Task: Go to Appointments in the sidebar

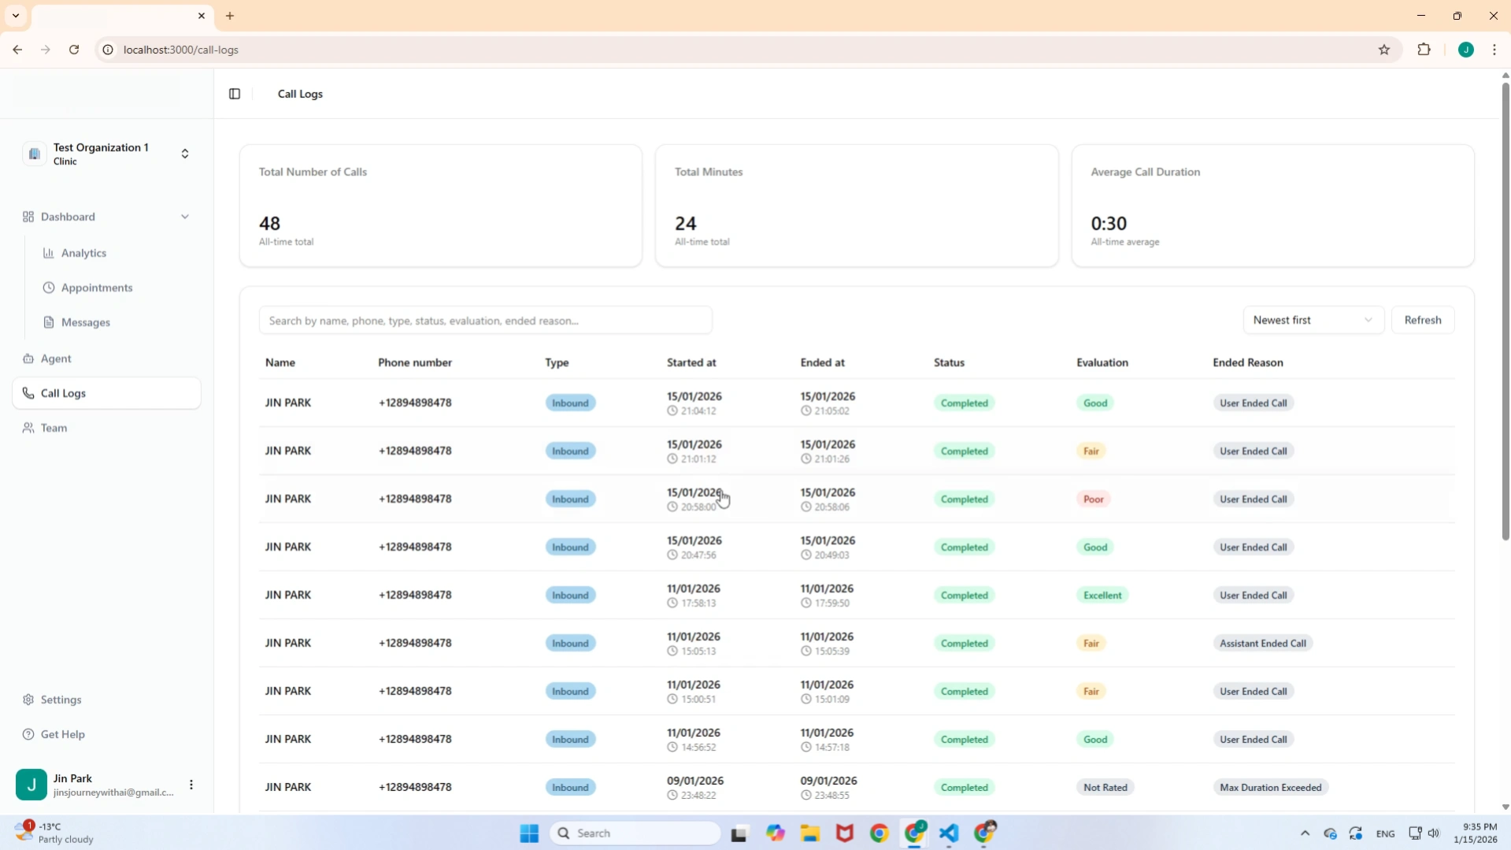Action: point(96,288)
